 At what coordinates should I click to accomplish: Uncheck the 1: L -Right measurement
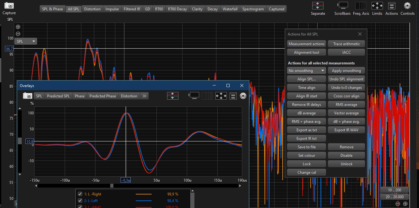click(80, 194)
